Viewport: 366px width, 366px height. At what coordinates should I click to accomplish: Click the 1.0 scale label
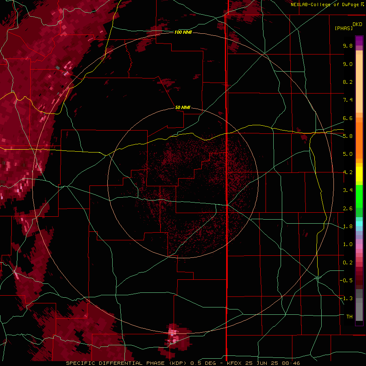tap(348, 244)
